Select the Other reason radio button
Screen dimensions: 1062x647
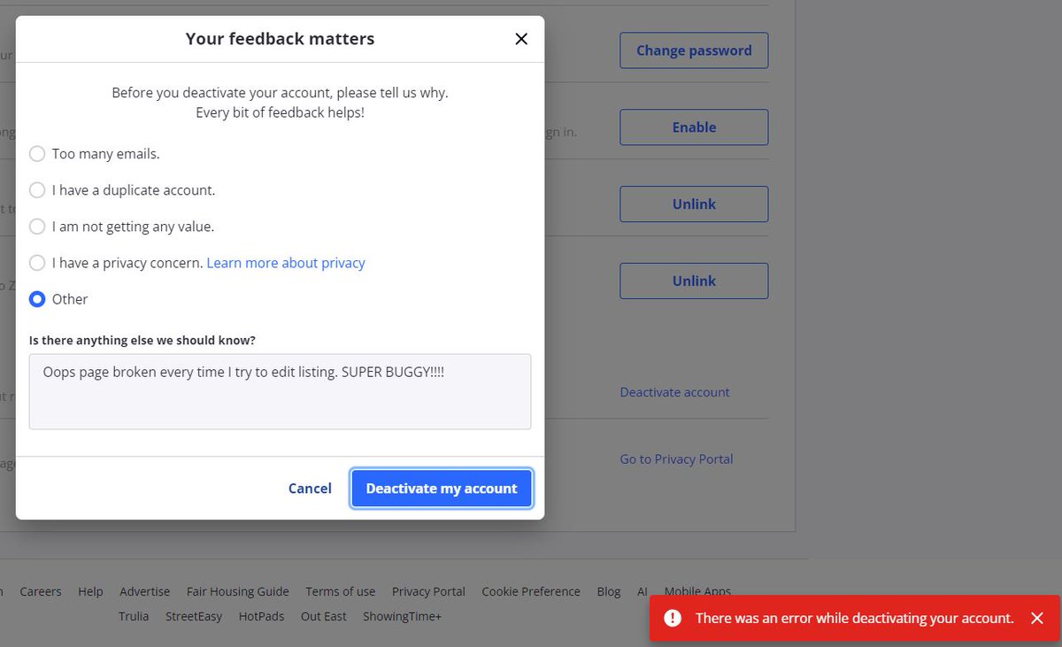pyautogui.click(x=37, y=299)
